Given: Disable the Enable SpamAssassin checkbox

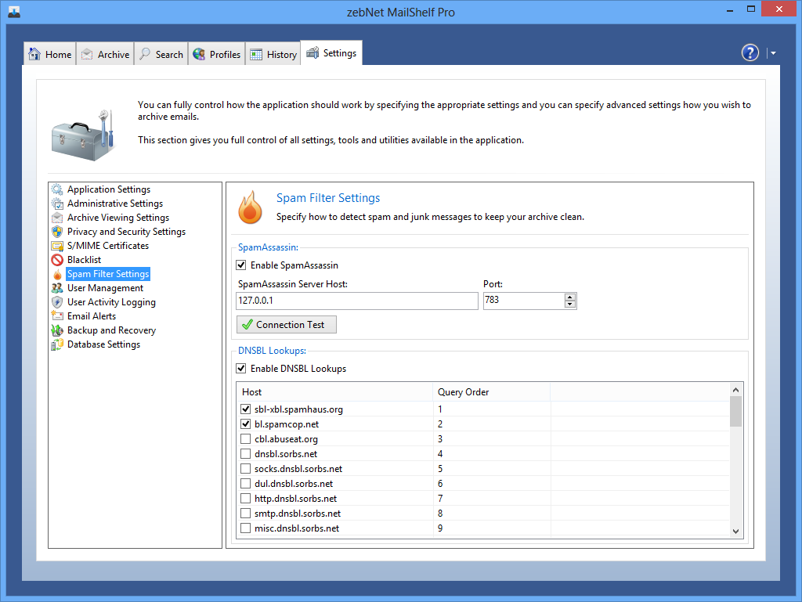Looking at the screenshot, I should tap(241, 265).
